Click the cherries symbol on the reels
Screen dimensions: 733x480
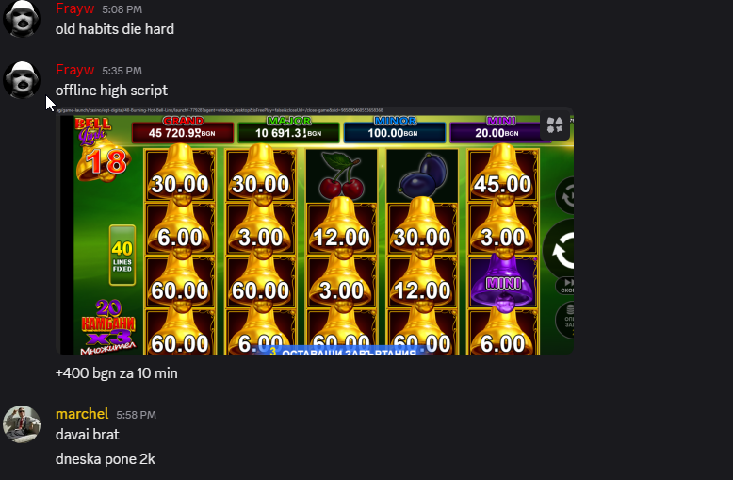point(341,175)
